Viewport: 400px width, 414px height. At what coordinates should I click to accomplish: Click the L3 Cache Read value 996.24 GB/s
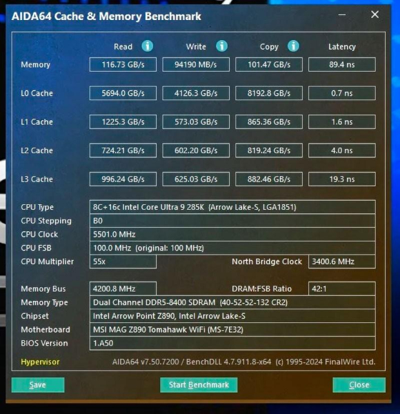pos(123,179)
